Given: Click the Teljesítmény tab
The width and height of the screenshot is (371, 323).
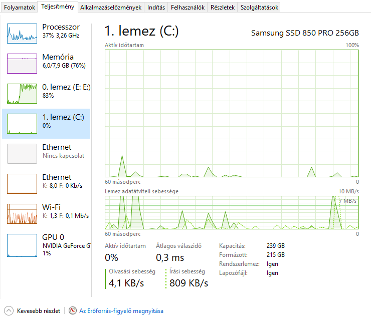Looking at the screenshot, I should pos(58,7).
